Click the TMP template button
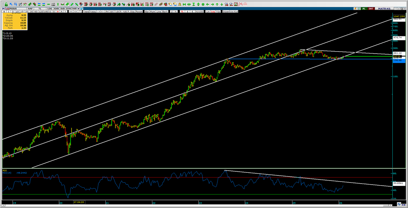Viewport: 408px width, 208px height. 74,8
